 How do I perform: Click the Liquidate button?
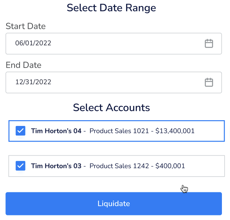(x=114, y=203)
